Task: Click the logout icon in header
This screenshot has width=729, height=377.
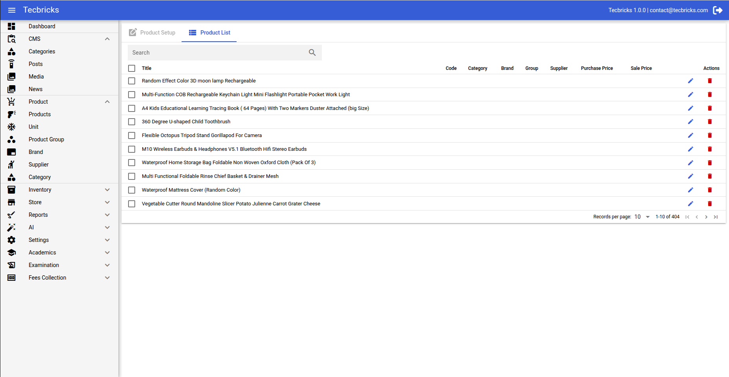Action: [718, 10]
